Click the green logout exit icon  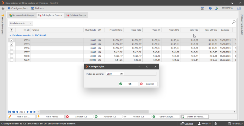(216, 8)
